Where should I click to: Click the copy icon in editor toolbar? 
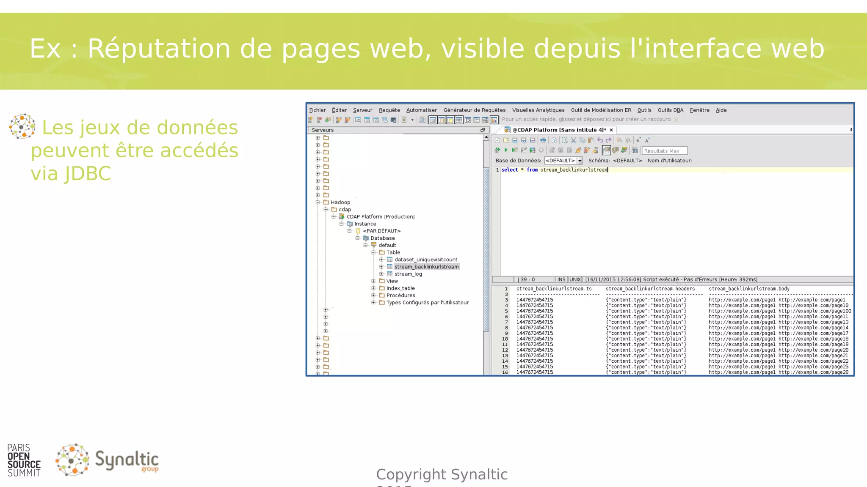[582, 140]
